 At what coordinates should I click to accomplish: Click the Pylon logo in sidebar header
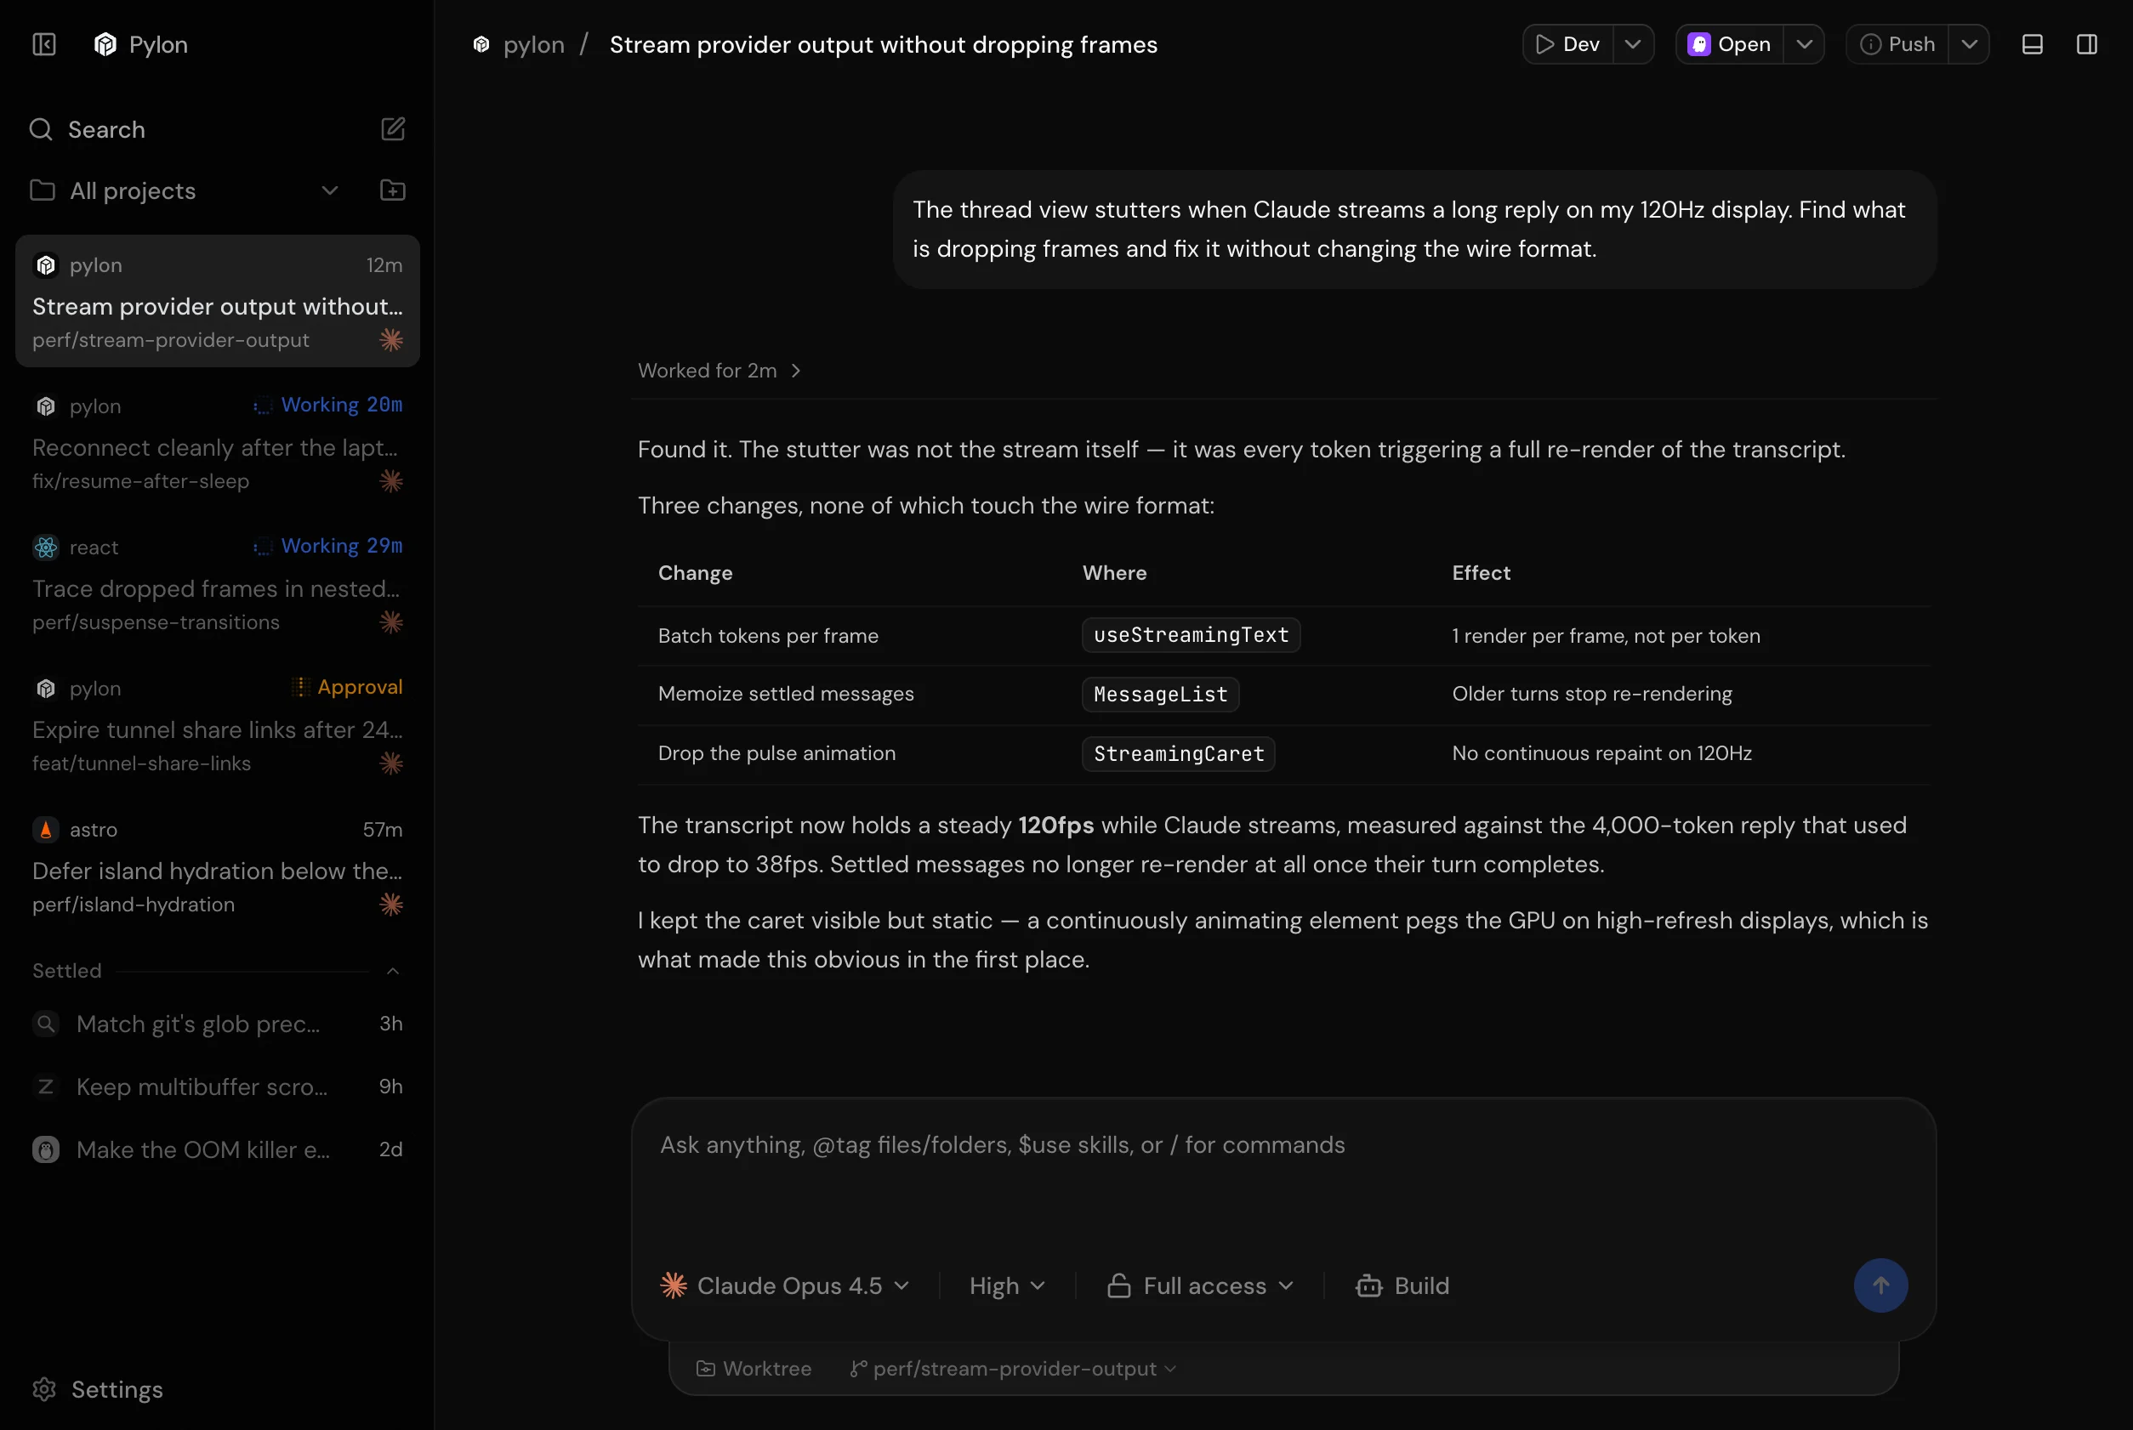(x=105, y=45)
